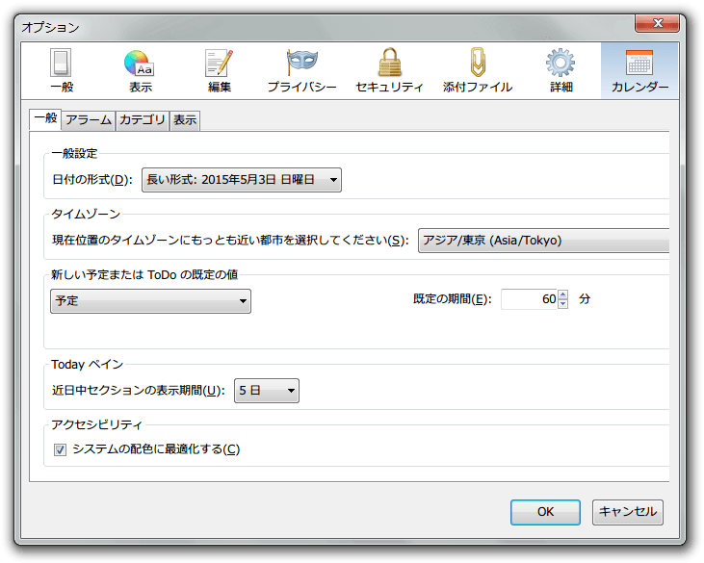Click the キャンセル button
The width and height of the screenshot is (704, 563).
pyautogui.click(x=627, y=512)
